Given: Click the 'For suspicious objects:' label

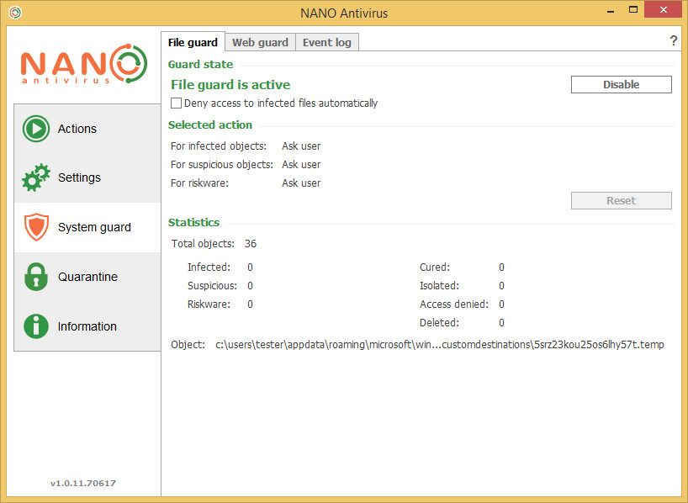Looking at the screenshot, I should click(x=221, y=165).
